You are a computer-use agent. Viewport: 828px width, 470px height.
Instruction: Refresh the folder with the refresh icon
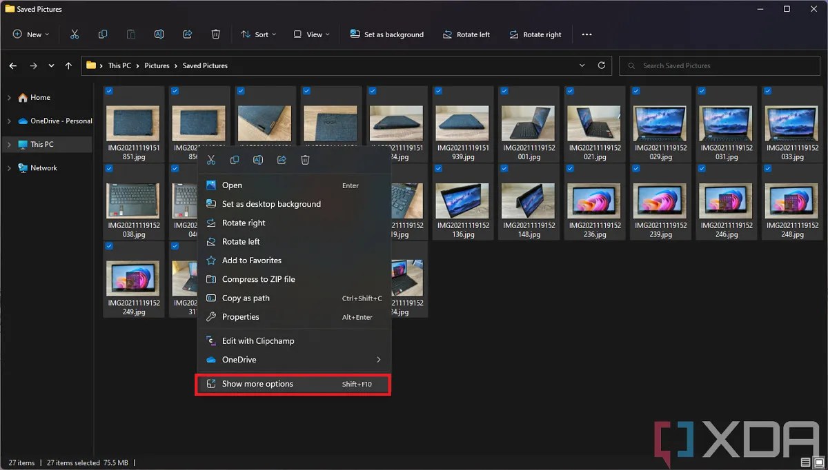pos(600,65)
